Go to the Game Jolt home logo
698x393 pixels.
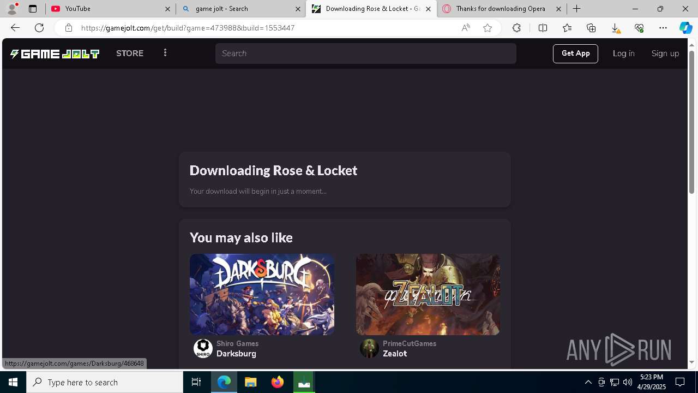pyautogui.click(x=55, y=53)
